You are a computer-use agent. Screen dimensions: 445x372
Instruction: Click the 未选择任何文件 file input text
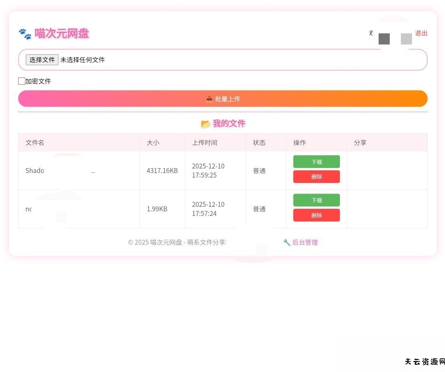tap(82, 60)
